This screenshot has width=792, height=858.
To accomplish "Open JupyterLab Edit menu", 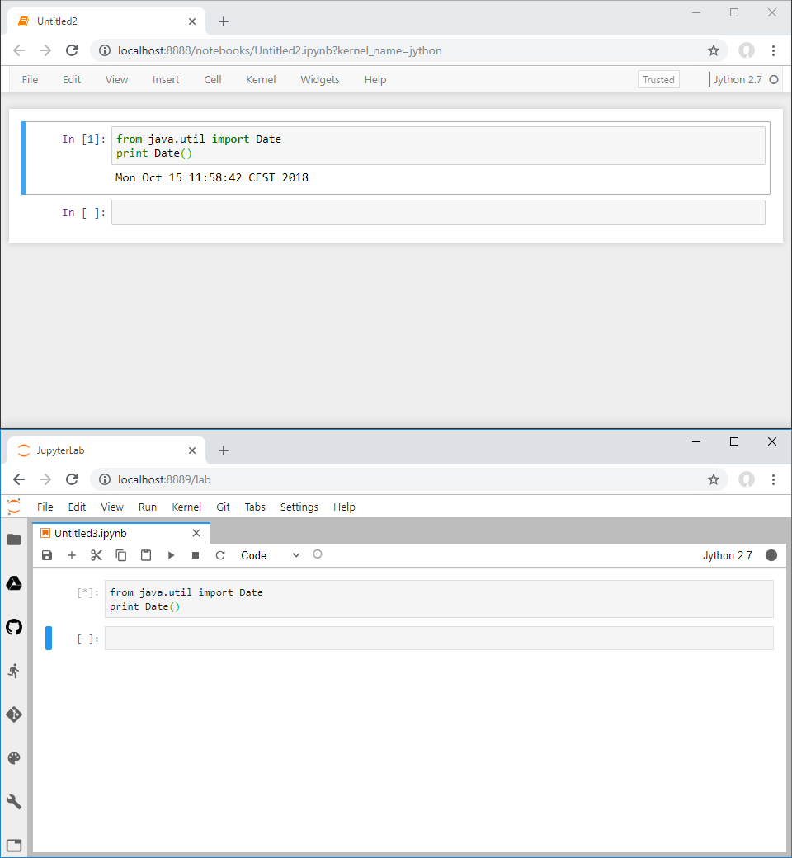I will click(77, 507).
